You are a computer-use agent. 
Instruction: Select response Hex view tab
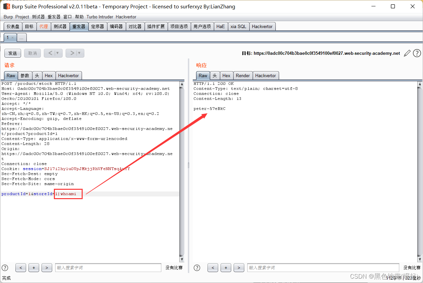coord(227,76)
